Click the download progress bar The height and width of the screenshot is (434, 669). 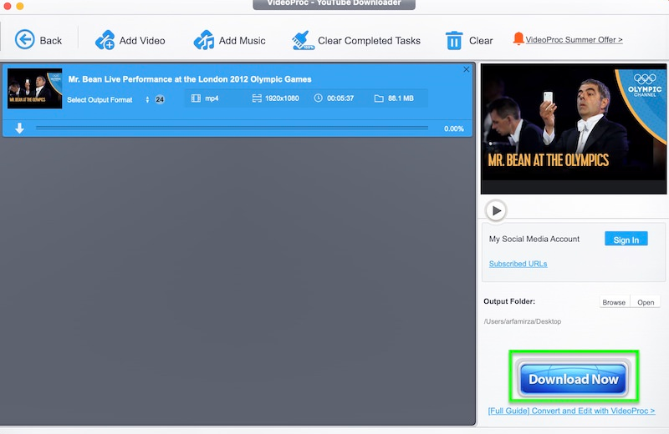click(232, 128)
